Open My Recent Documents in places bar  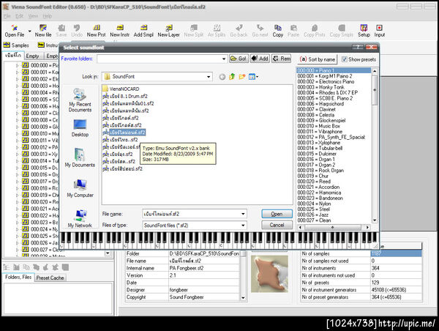click(x=80, y=100)
